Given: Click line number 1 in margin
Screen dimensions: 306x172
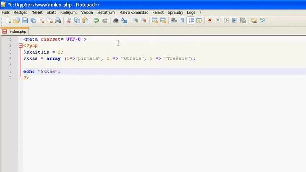Looking at the screenshot, I should point(11,39).
